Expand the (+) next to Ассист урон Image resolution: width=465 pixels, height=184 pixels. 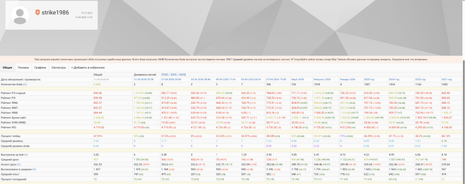pyautogui.click(x=19, y=165)
